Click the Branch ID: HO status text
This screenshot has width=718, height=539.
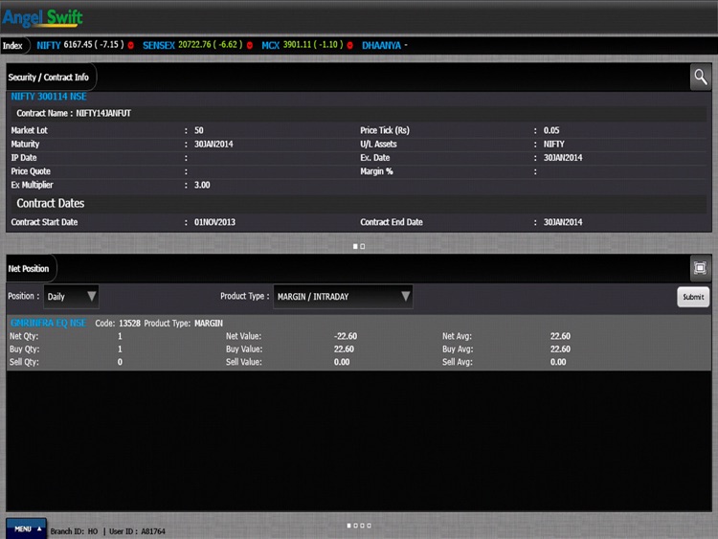(x=74, y=531)
